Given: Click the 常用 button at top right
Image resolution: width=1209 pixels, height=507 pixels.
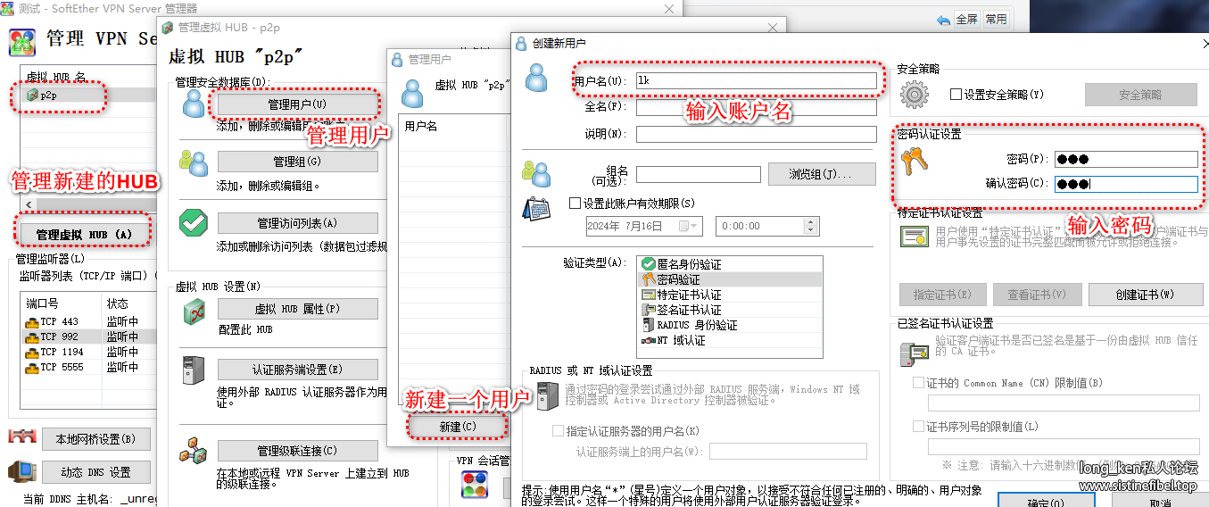Looking at the screenshot, I should pos(996,19).
